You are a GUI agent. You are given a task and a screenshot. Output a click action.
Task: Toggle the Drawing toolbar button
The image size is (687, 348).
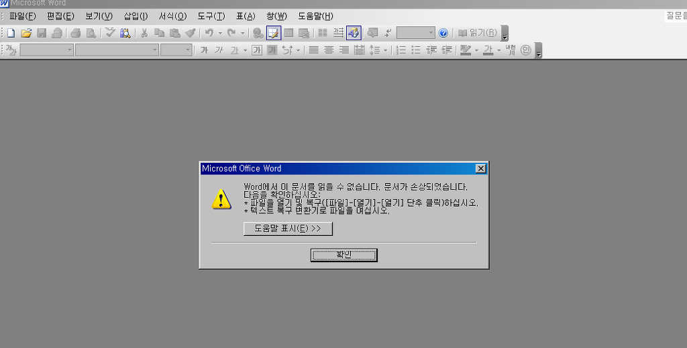coord(354,33)
